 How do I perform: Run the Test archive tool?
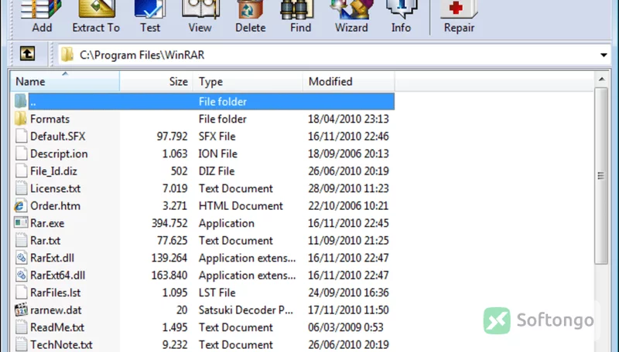pos(150,15)
